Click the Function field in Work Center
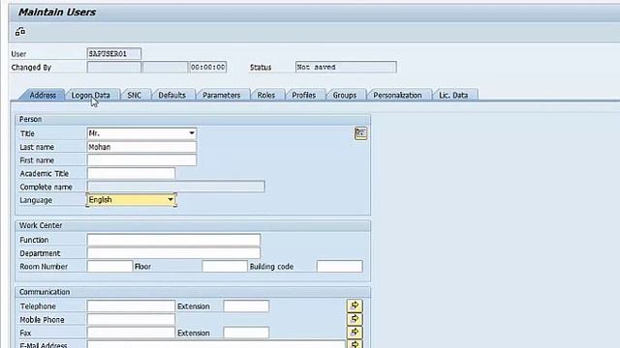The width and height of the screenshot is (620, 348). [173, 240]
